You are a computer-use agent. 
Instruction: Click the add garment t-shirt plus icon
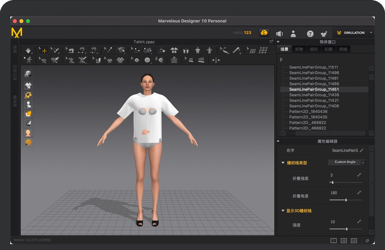pyautogui.click(x=324, y=34)
